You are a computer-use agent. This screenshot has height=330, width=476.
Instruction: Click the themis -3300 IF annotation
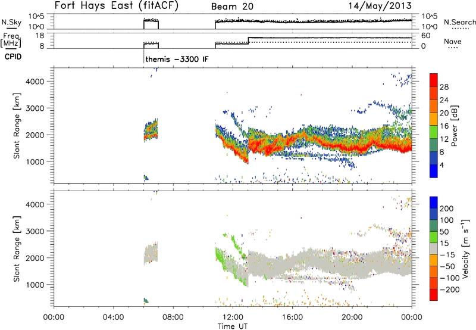tap(177, 59)
